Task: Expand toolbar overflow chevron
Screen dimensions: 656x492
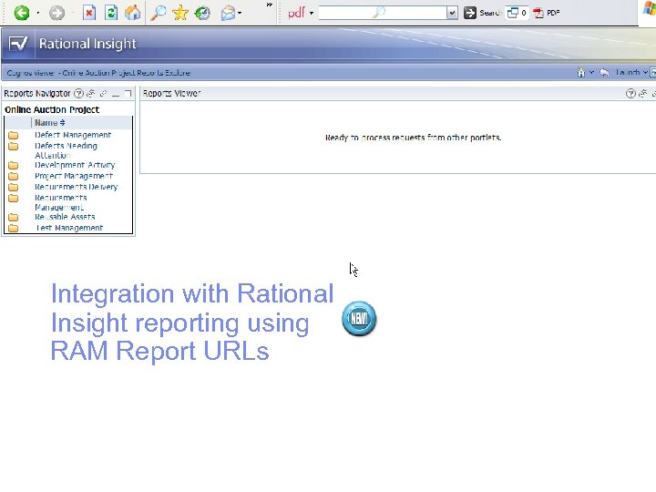Action: click(x=269, y=5)
